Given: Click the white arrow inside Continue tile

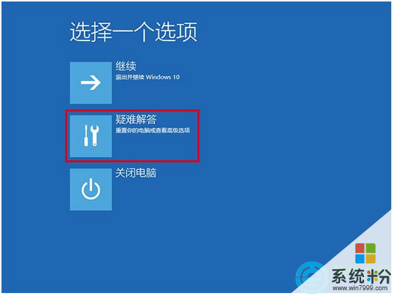Looking at the screenshot, I should 90,83.
